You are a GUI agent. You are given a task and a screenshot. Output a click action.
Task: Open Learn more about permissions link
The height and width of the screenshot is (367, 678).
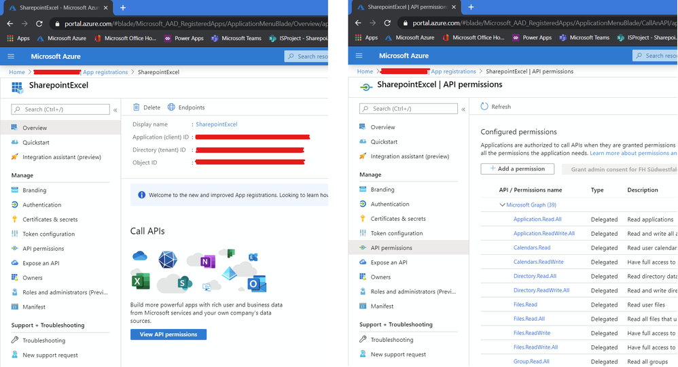pos(633,153)
